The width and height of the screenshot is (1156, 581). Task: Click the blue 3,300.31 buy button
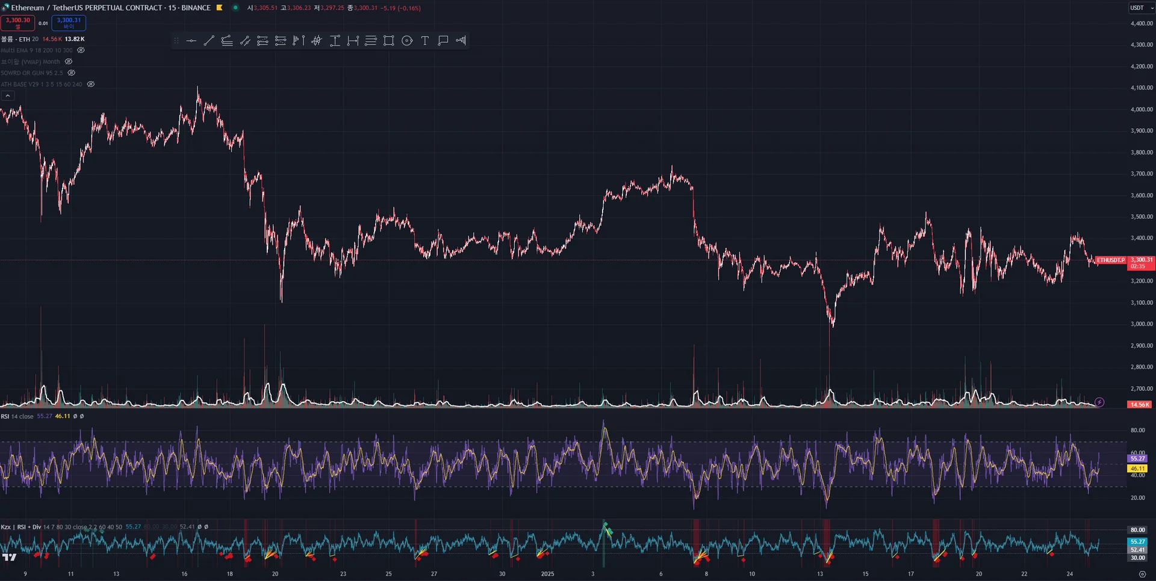click(69, 23)
